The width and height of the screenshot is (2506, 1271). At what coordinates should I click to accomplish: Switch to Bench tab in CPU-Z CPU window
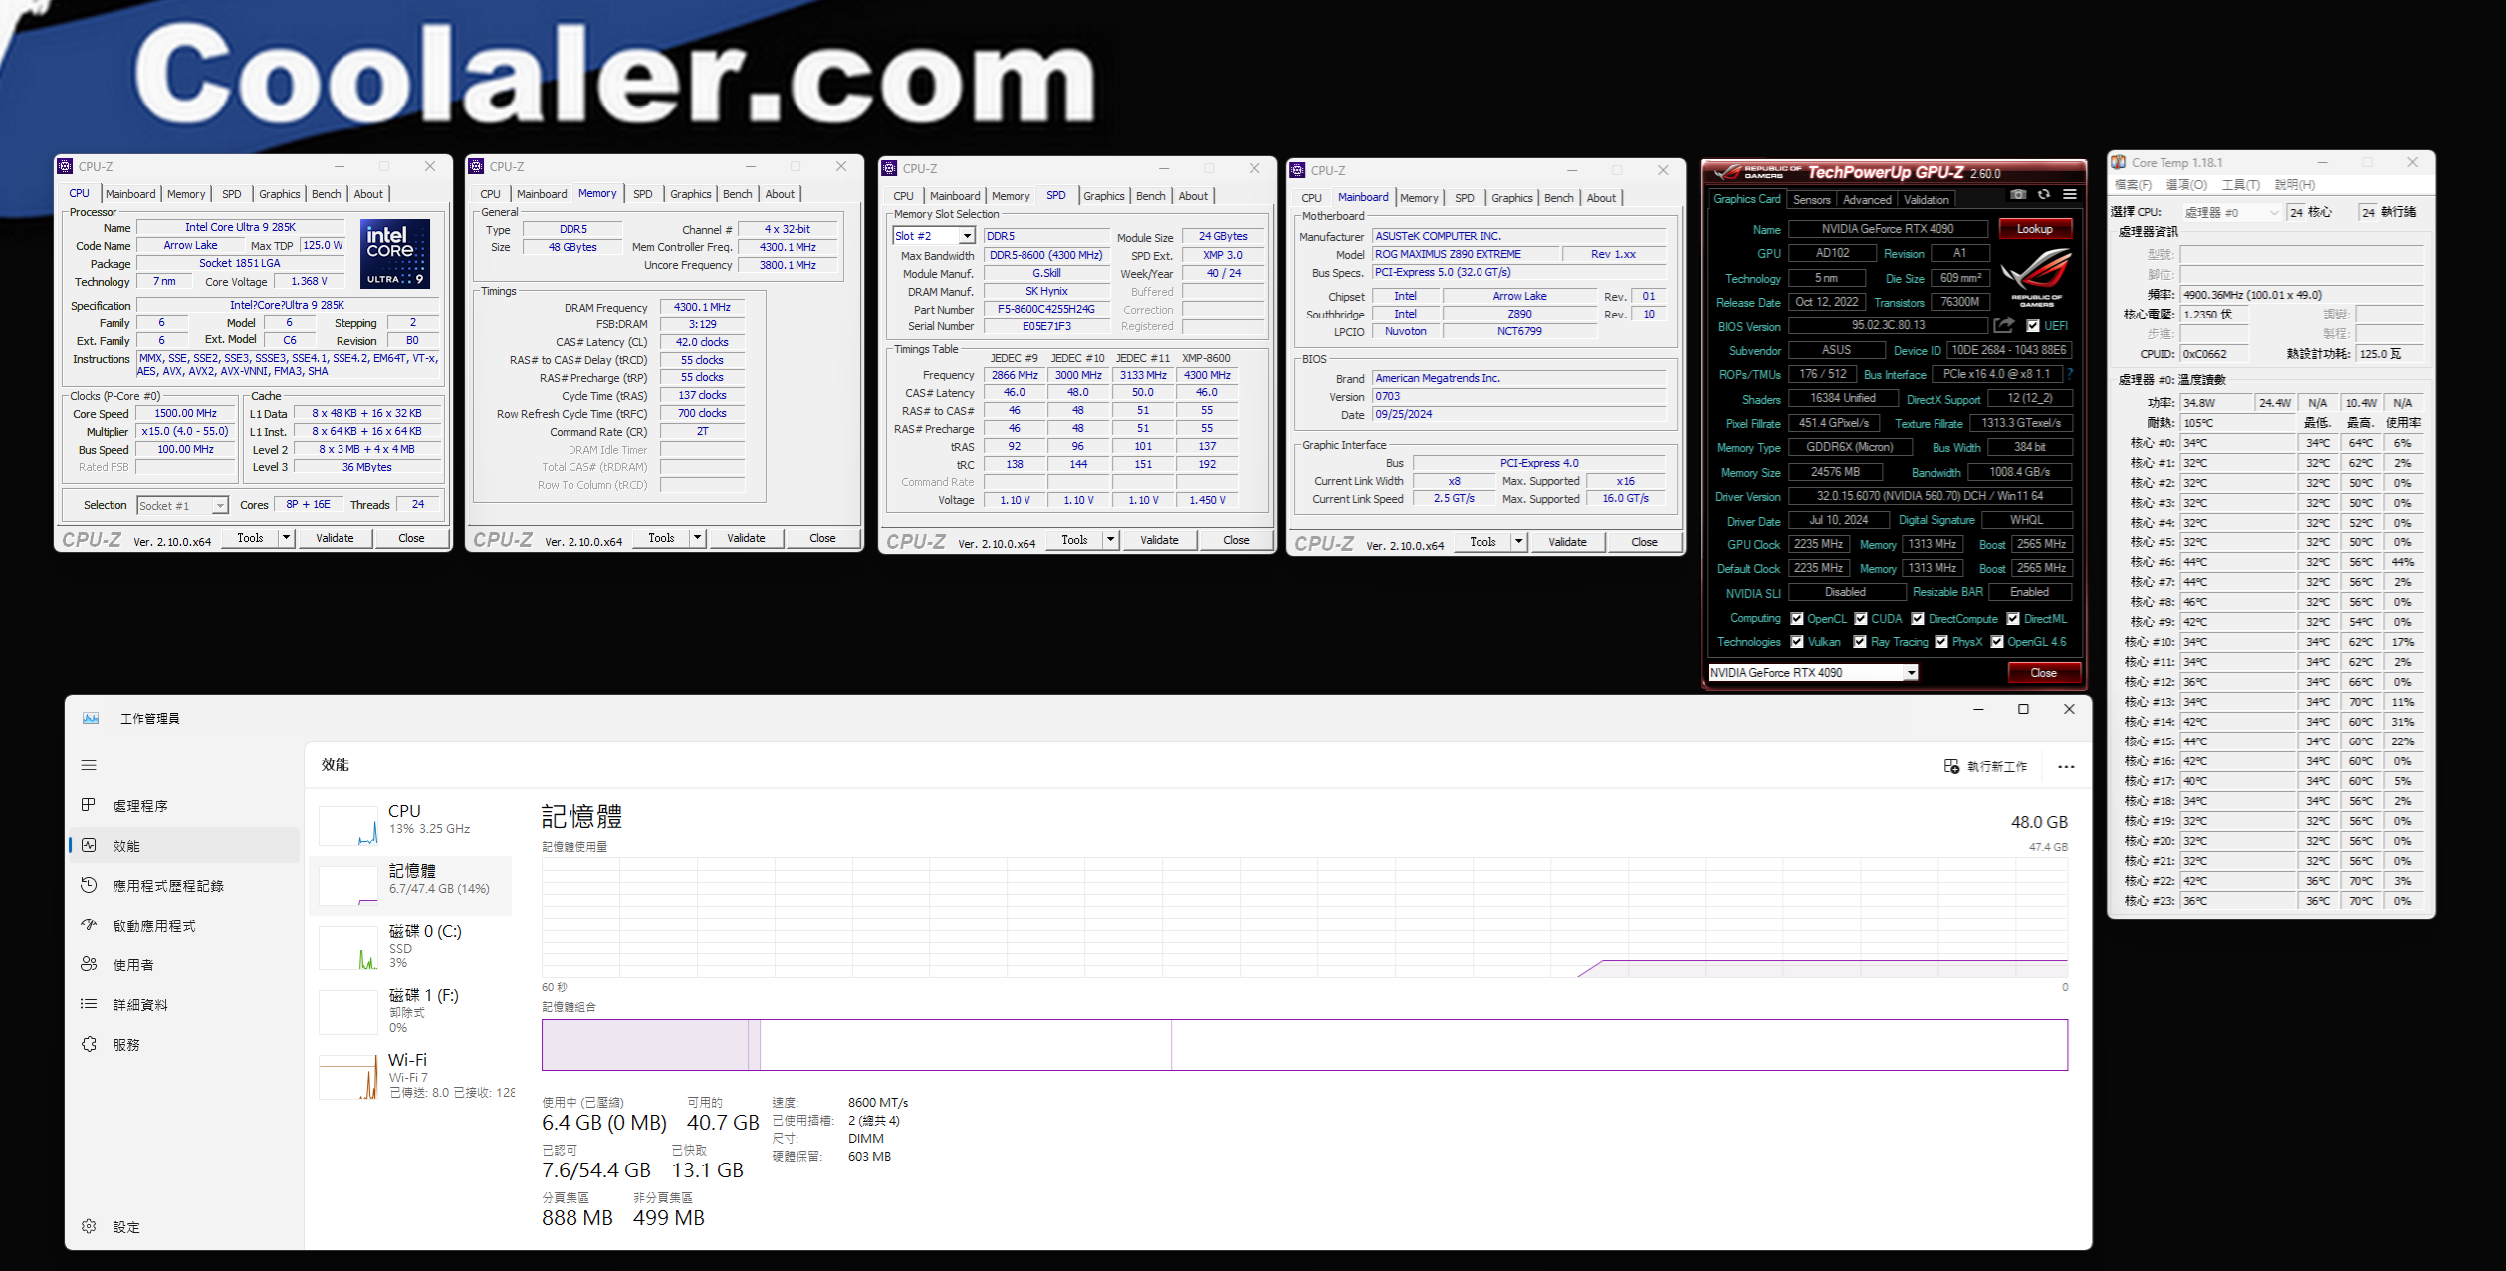(x=327, y=194)
